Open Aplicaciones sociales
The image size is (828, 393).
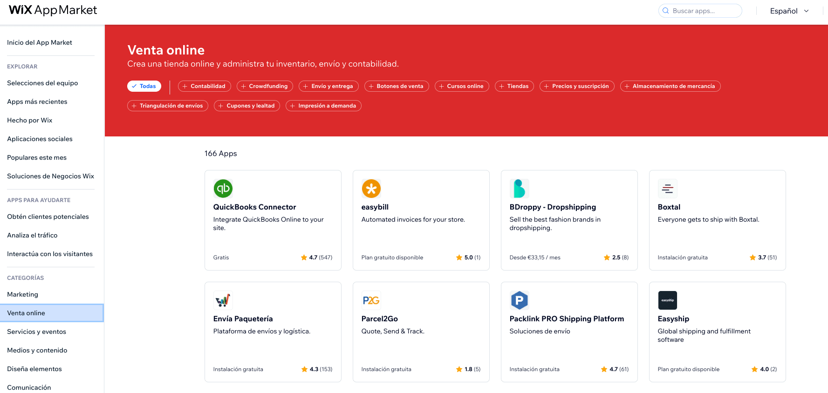coord(40,139)
